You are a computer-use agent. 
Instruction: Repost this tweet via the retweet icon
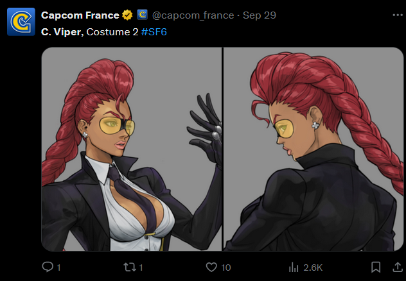(x=130, y=267)
